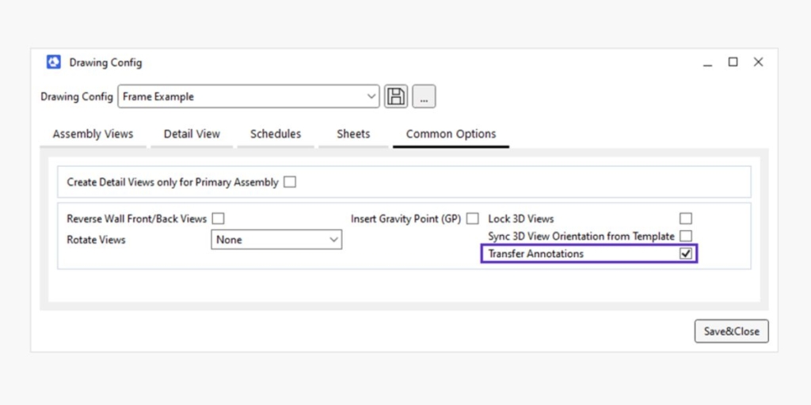Toggle Create Detail Views only for Primary Assembly
The height and width of the screenshot is (405, 811).
click(290, 182)
